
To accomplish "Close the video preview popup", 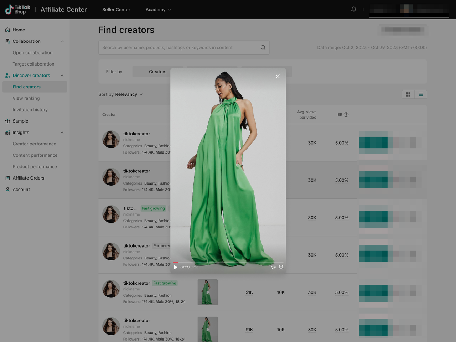I will [278, 76].
